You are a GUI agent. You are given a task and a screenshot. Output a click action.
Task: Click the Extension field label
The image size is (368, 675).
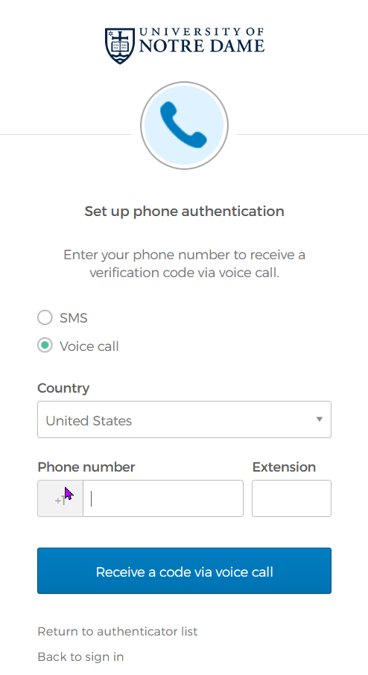point(284,467)
